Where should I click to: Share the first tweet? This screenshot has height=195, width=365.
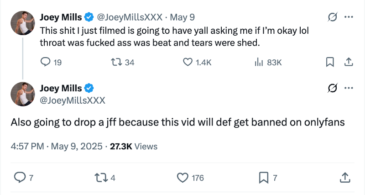pyautogui.click(x=348, y=62)
